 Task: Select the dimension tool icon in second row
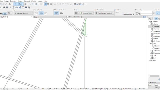[x=23, y=7]
